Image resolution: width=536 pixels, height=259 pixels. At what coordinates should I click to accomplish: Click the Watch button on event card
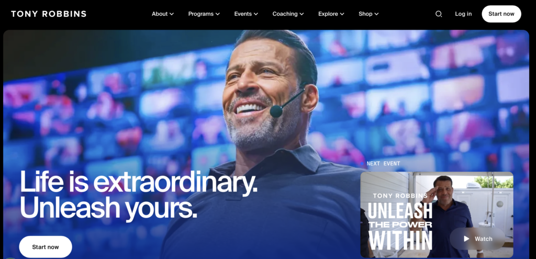[477, 239]
